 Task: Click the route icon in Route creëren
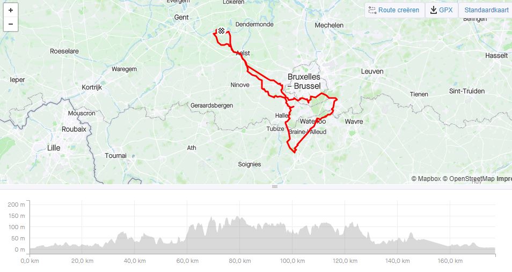(x=372, y=10)
